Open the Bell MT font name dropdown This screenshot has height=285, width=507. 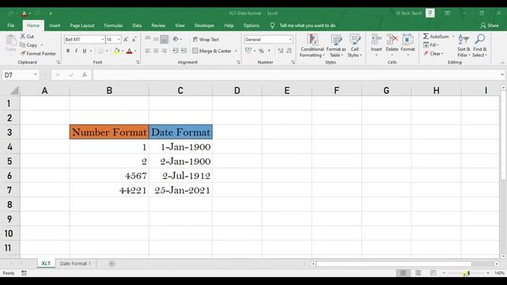tap(102, 40)
